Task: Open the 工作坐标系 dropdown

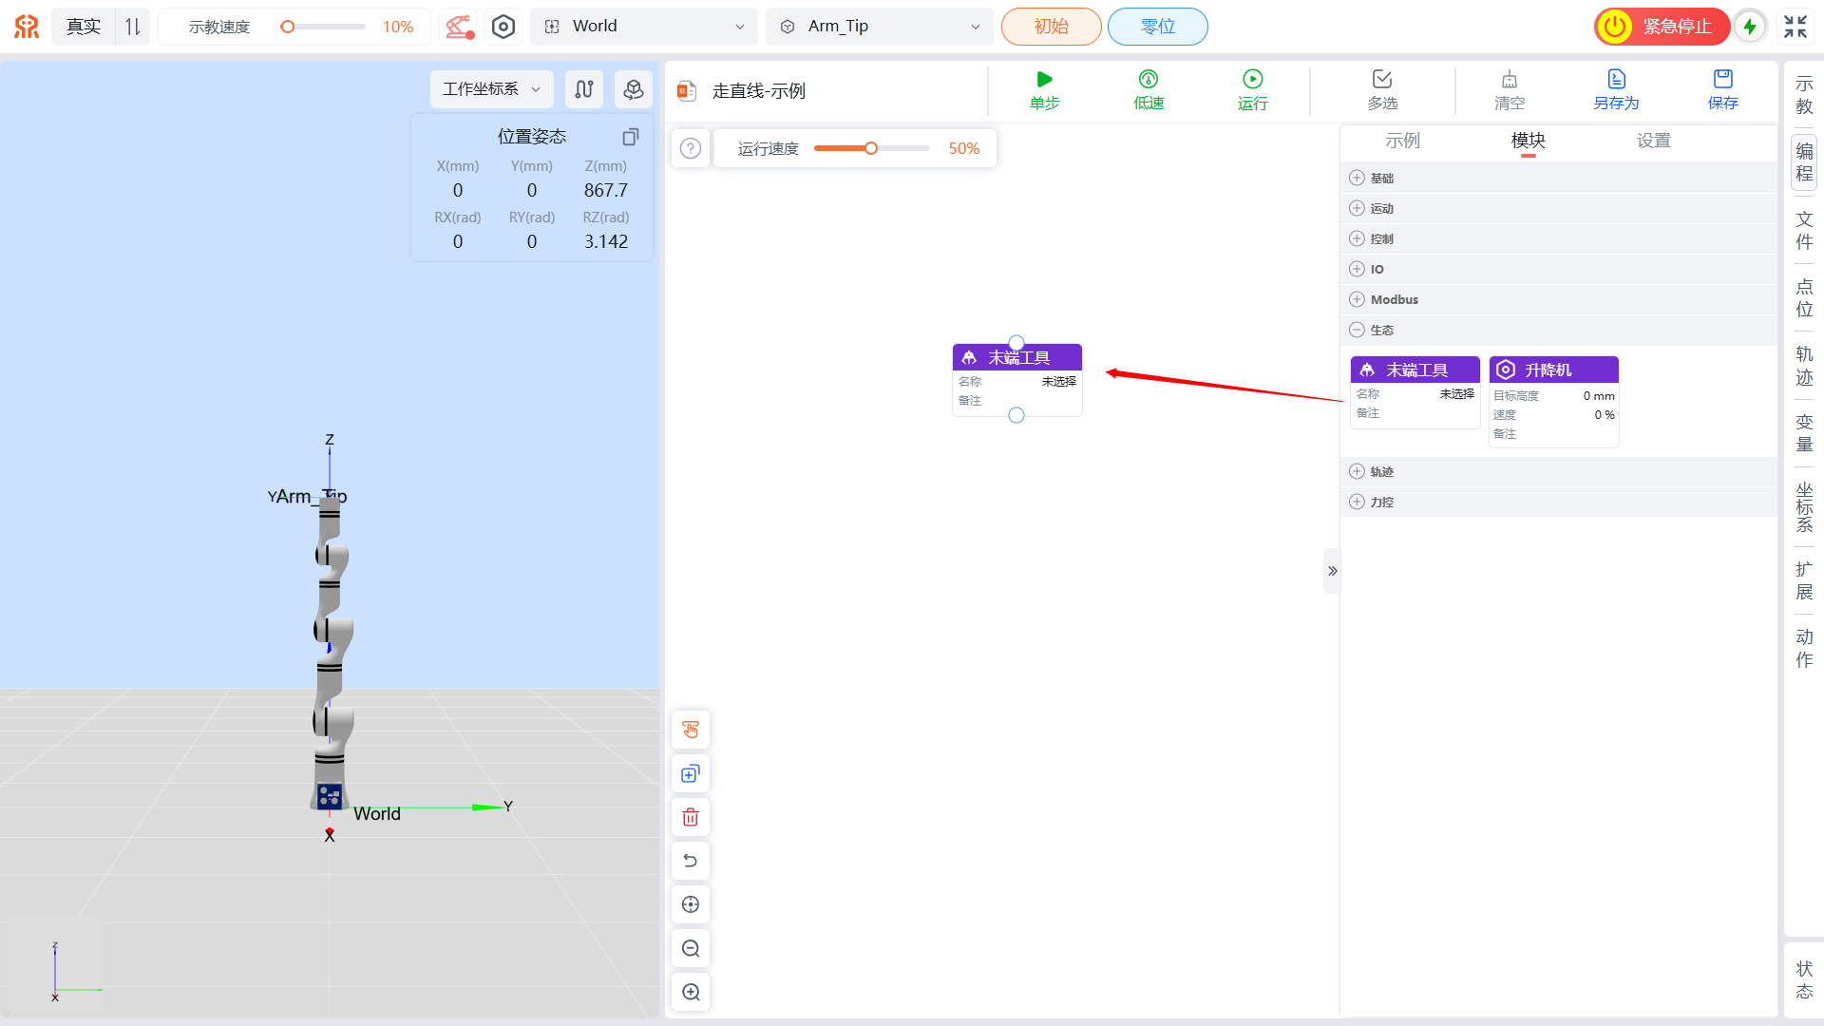Action: point(491,89)
